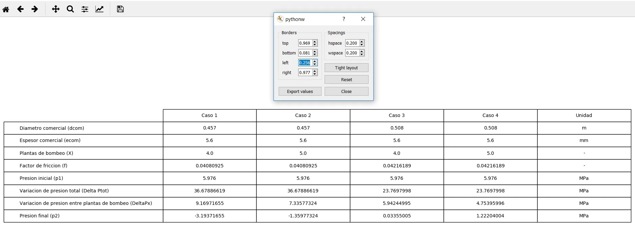This screenshot has width=635, height=236.
Task: Click the Espesor comercial (ecom) row label
Action: pos(50,140)
